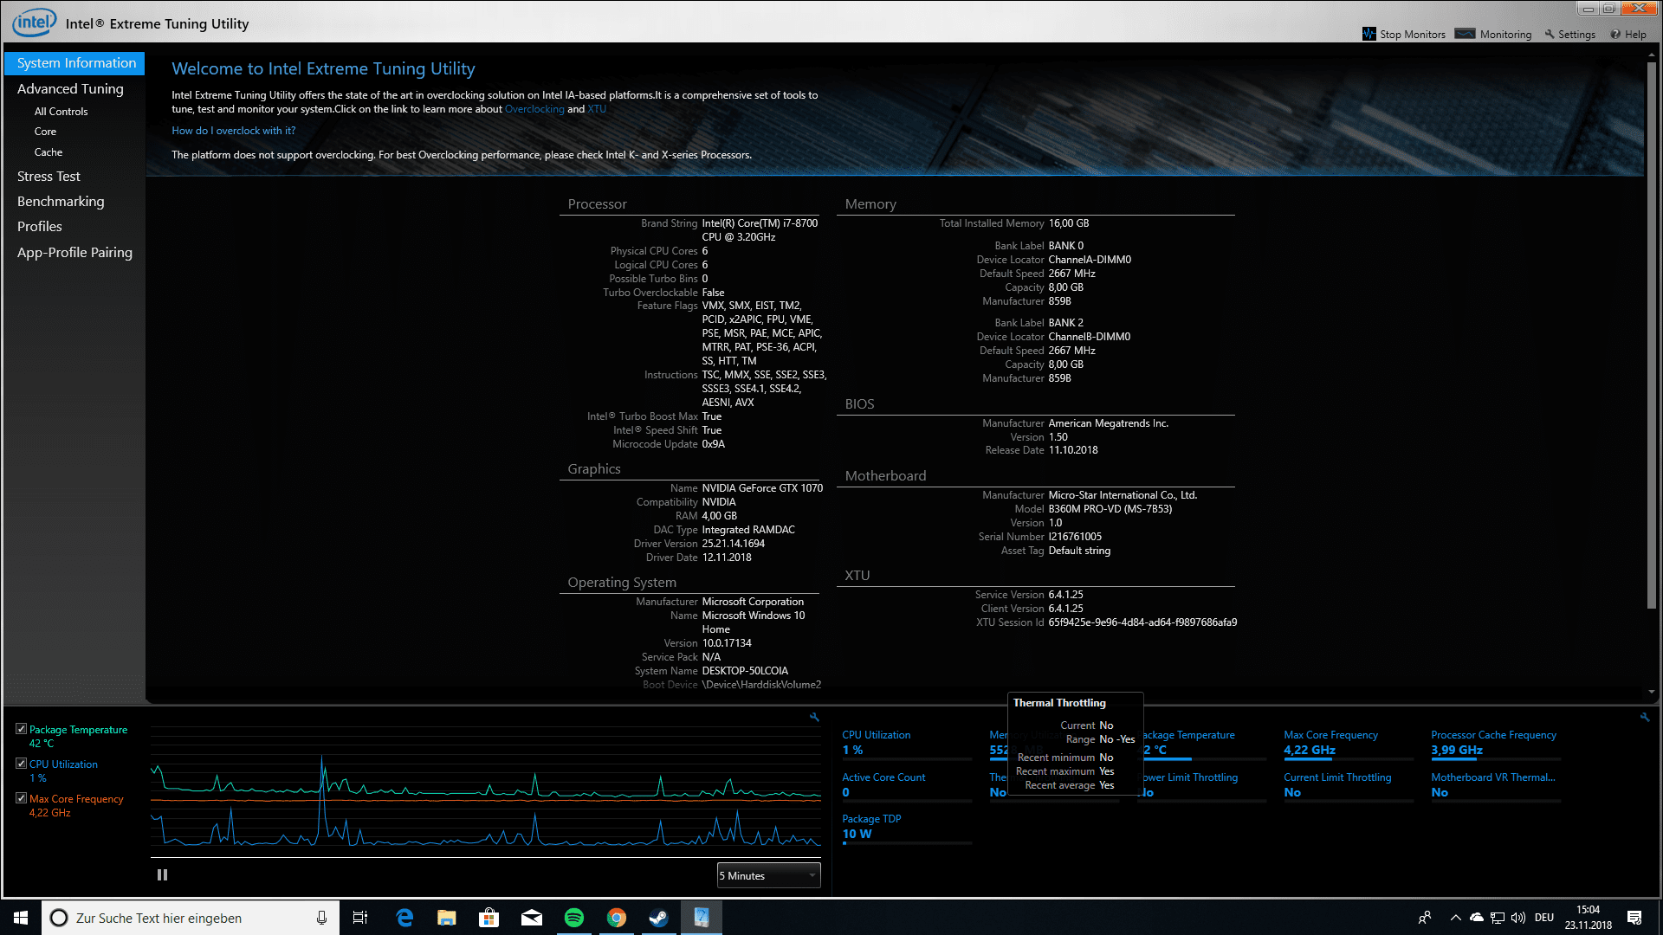Open Steam from the taskbar
The image size is (1663, 935).
658,918
